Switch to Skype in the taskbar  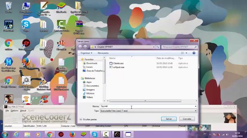click(x=95, y=135)
